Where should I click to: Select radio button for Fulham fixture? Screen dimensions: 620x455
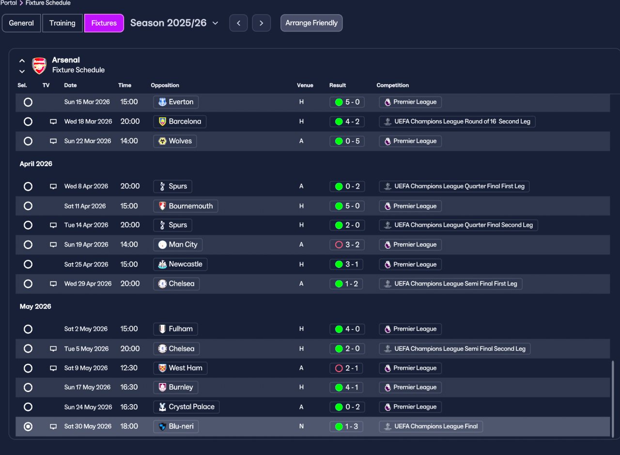(x=28, y=329)
